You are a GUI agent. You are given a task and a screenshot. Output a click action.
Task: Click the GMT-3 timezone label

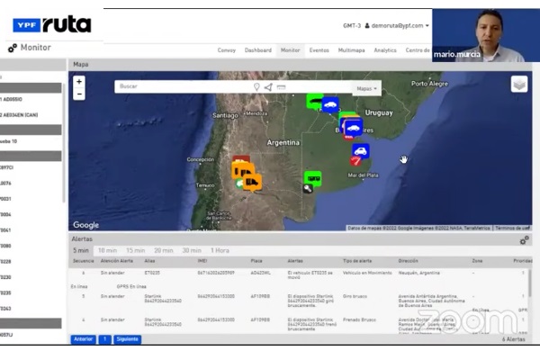pyautogui.click(x=352, y=26)
